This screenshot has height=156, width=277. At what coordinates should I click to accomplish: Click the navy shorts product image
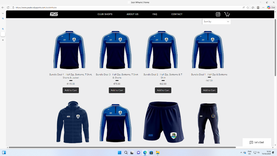[163, 122]
